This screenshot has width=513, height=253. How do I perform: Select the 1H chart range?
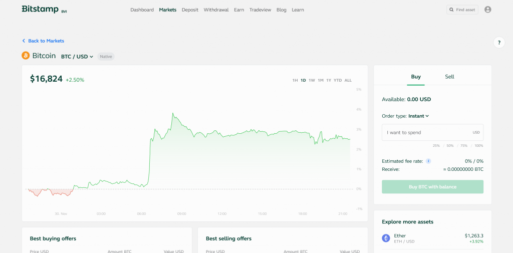coord(295,80)
